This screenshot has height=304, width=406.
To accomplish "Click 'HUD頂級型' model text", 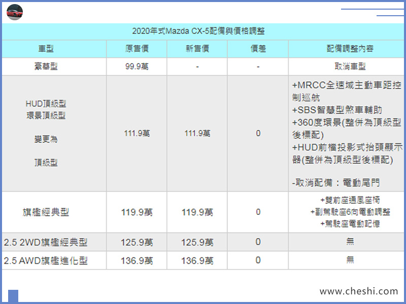I will point(46,104).
